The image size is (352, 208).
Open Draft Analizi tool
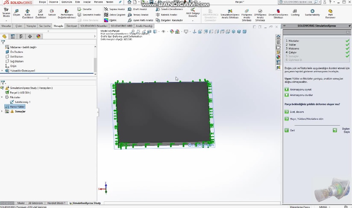pos(137,9)
